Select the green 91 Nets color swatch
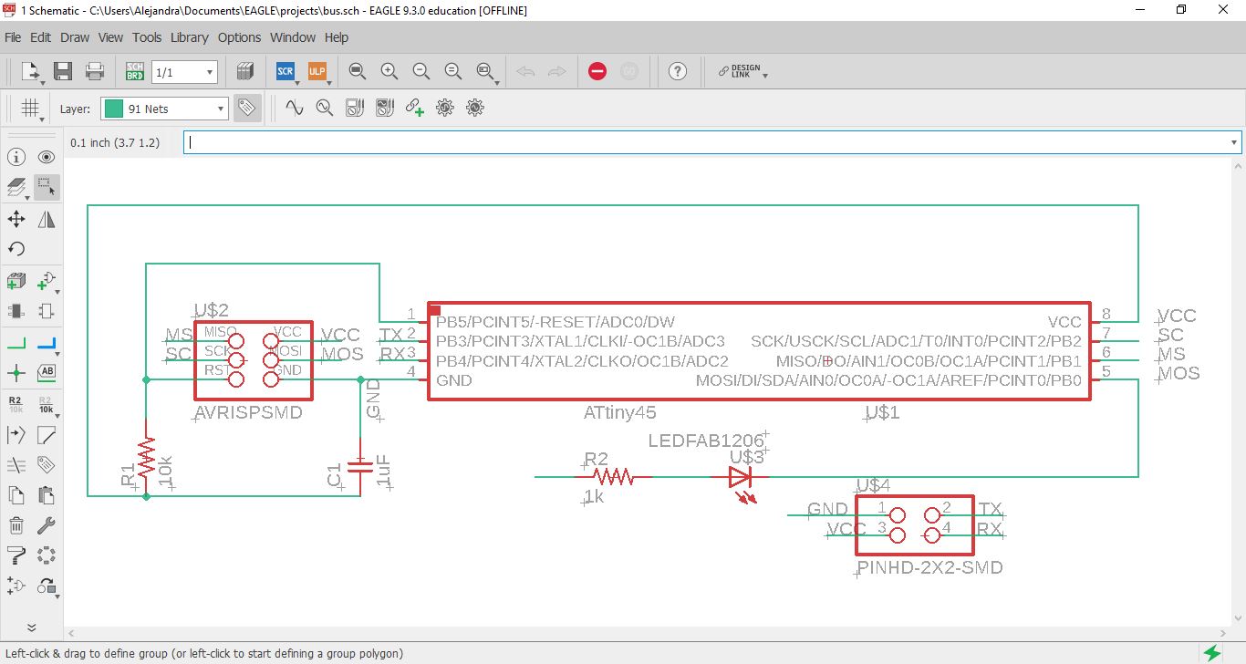The width and height of the screenshot is (1246, 664). point(114,109)
